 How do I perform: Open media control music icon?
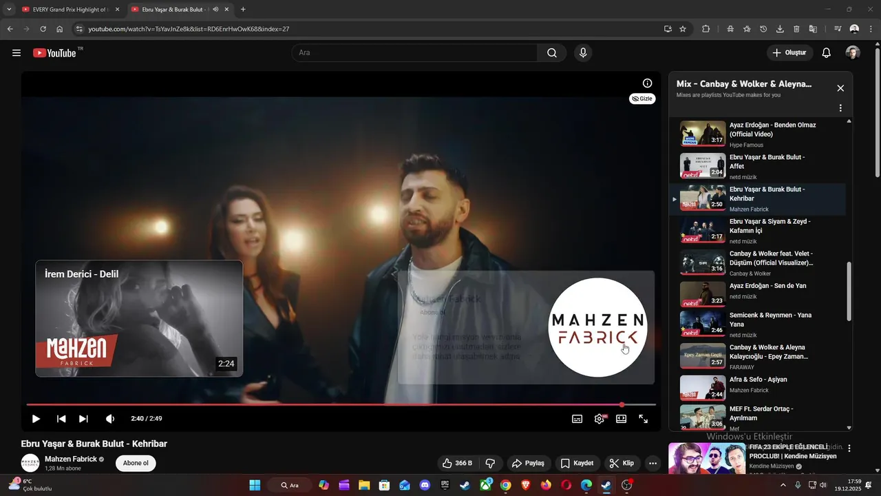coord(838,29)
